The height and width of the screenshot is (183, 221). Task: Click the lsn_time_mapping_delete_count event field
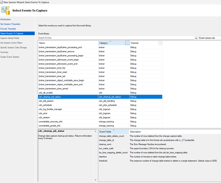[x=113, y=153]
